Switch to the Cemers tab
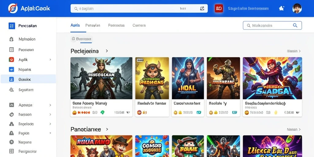Screen dimensions: 314x157 point(139,25)
